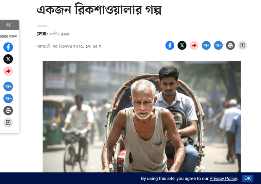Share article on Facebook in header row

click(x=170, y=45)
